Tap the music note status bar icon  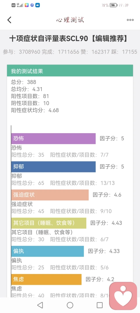point(32,5)
